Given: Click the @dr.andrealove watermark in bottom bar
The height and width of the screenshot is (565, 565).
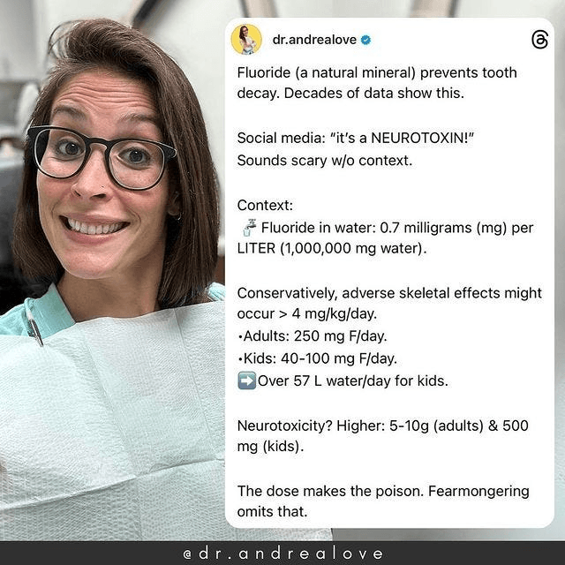Looking at the screenshot, I should pyautogui.click(x=282, y=554).
